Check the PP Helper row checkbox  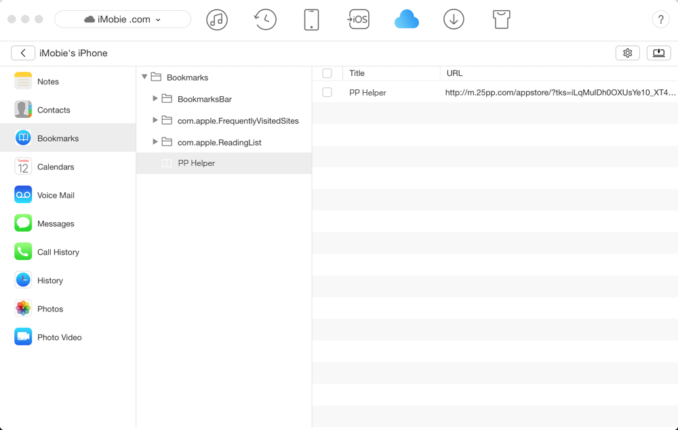pos(327,92)
